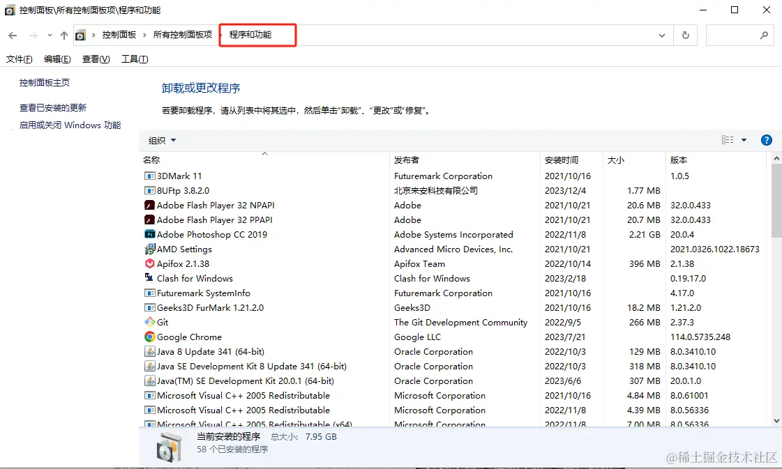The image size is (782, 469).
Task: Open the 文件(F) menu
Action: click(19, 59)
